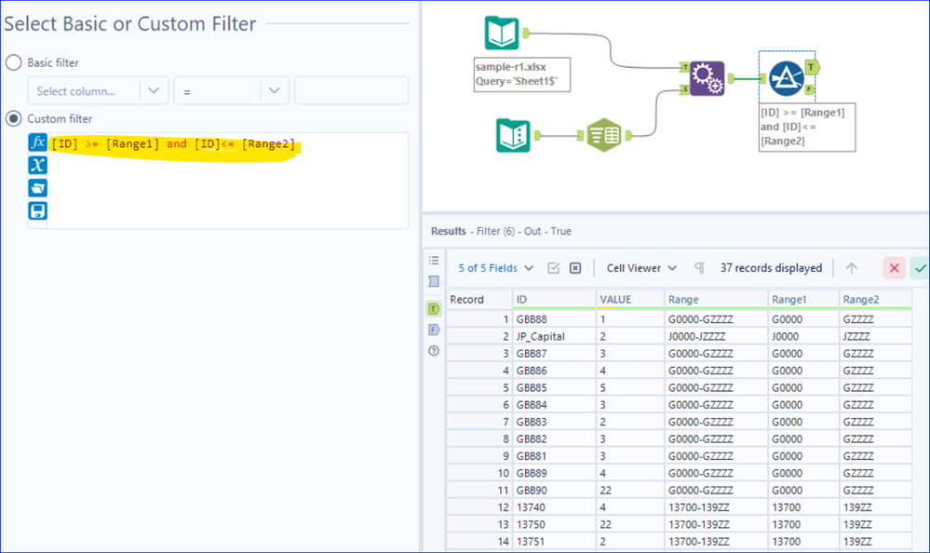Select the GBB85 ID cell

tap(554, 387)
